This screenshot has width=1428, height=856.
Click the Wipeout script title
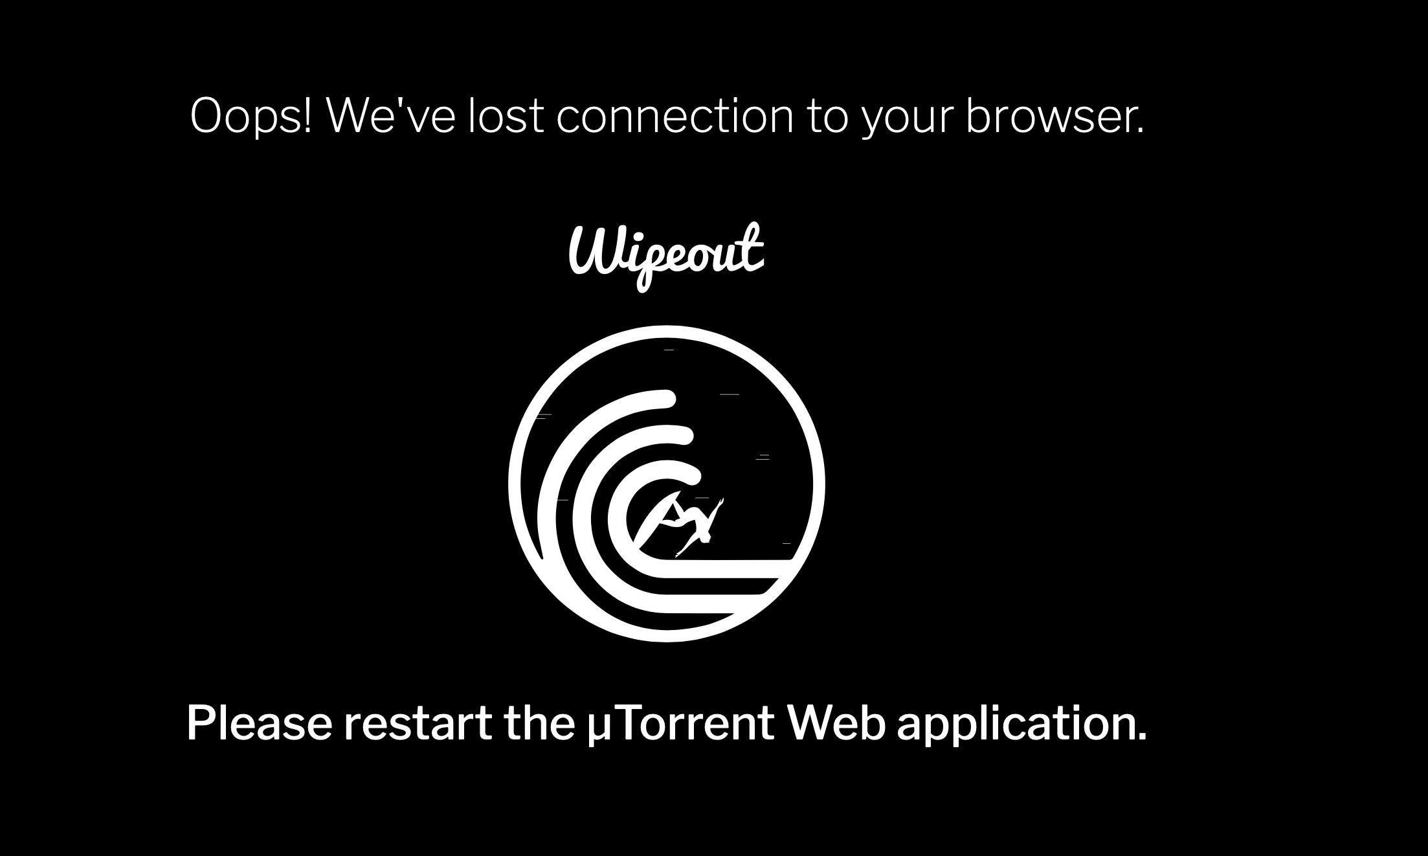666,256
